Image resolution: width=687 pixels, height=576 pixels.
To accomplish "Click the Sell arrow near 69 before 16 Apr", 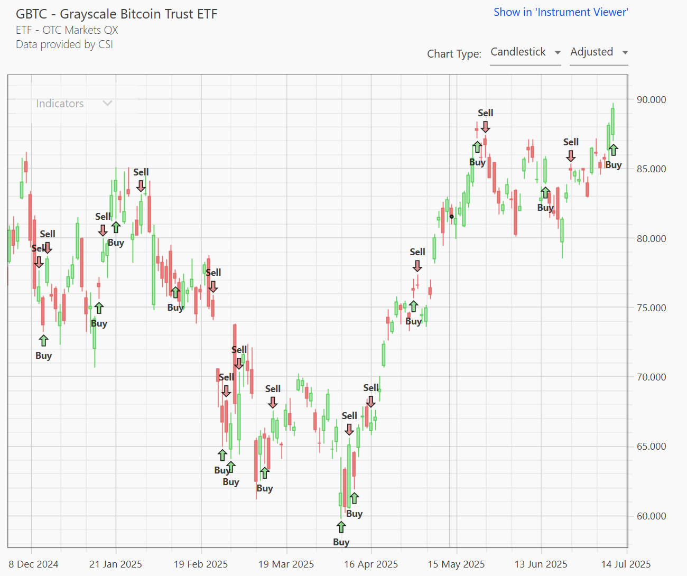I will click(x=371, y=402).
